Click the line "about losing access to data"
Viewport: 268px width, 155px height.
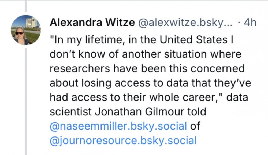(x=150, y=83)
